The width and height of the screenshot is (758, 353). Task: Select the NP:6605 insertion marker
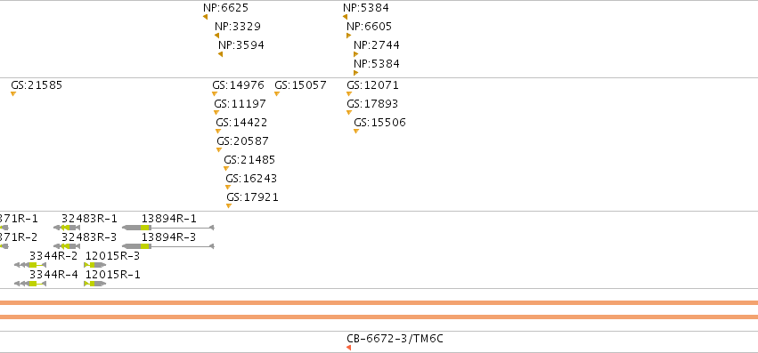click(x=348, y=36)
